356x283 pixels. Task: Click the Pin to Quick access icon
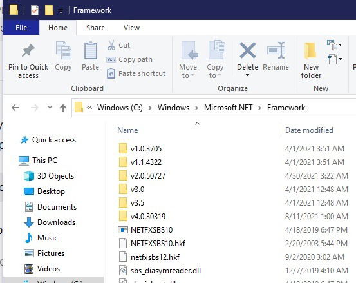pos(28,50)
